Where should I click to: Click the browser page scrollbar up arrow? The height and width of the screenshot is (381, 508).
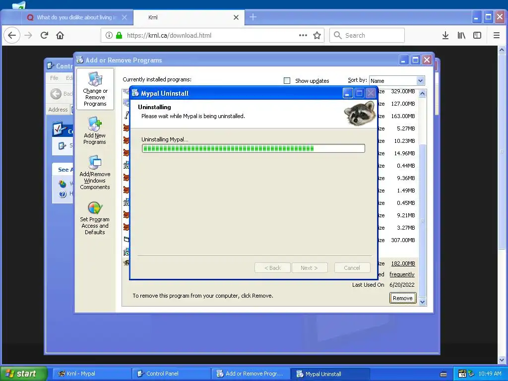coord(502,50)
